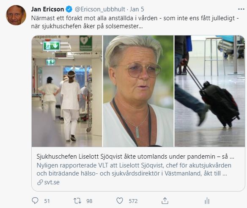Open Jan Ericson display name link
This screenshot has height=208, width=247.
point(47,9)
